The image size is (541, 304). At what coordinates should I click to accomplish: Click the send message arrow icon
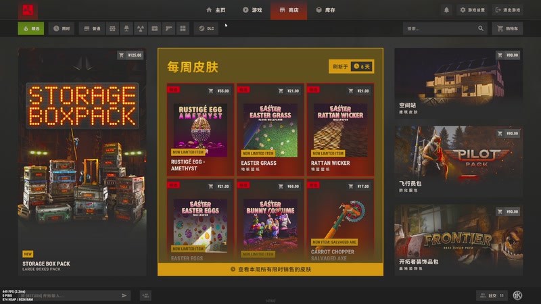point(124,295)
